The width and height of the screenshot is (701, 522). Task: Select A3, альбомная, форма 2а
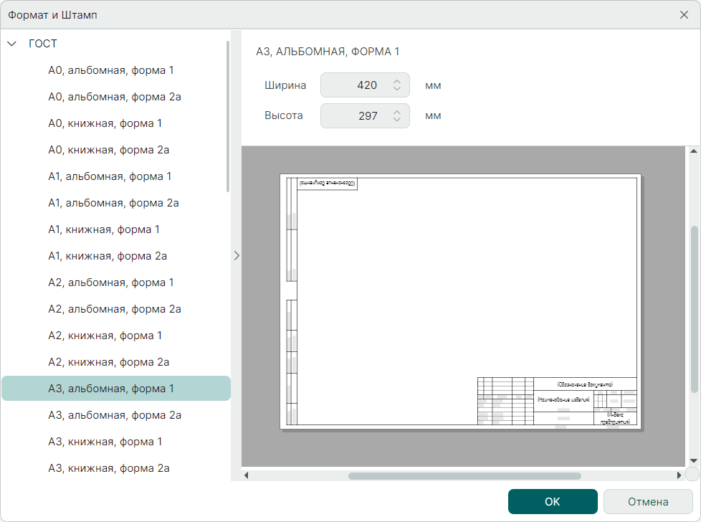coord(114,415)
